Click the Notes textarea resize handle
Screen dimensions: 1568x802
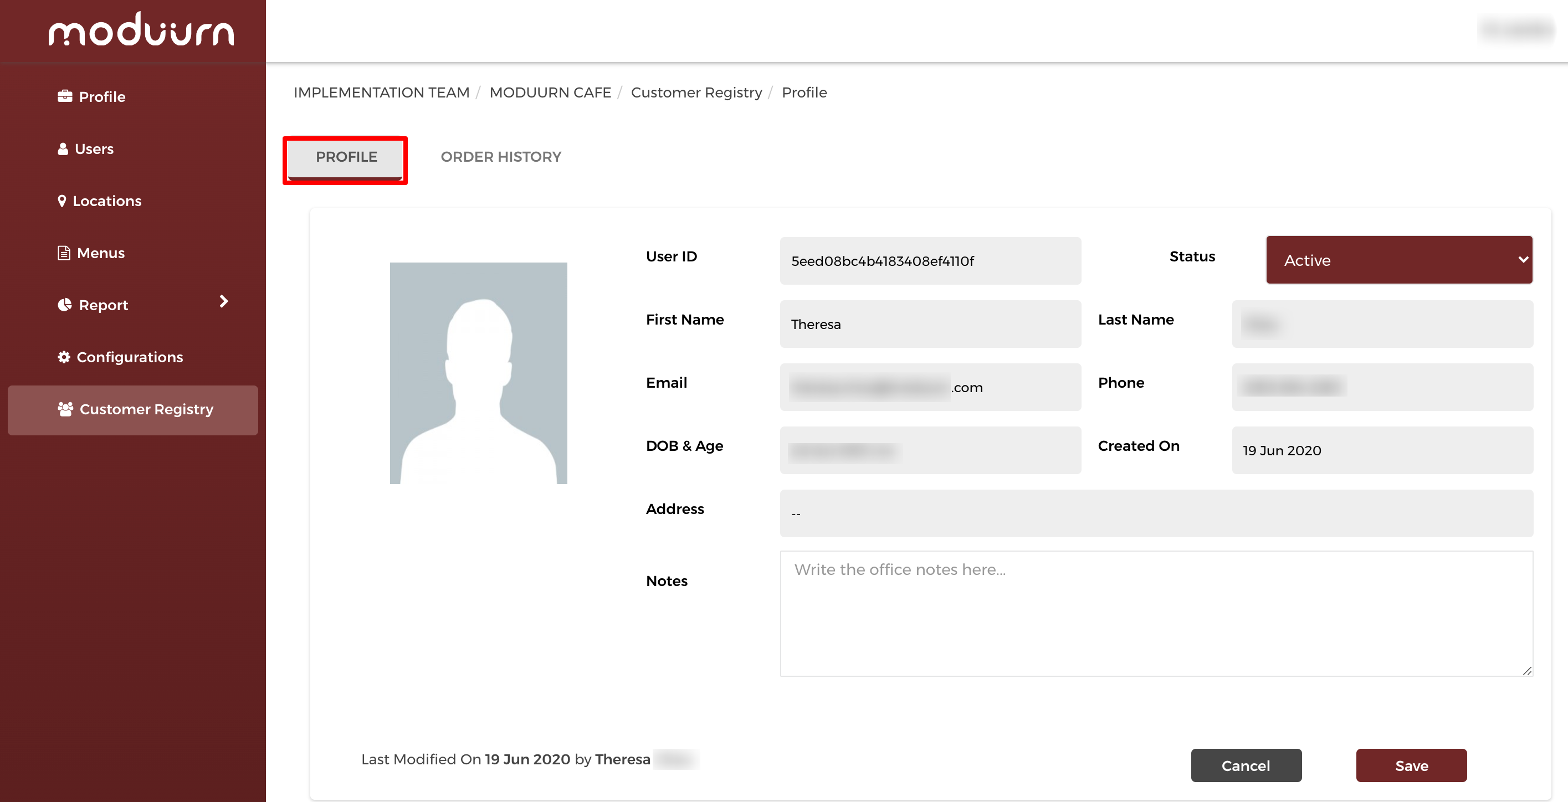tap(1526, 671)
